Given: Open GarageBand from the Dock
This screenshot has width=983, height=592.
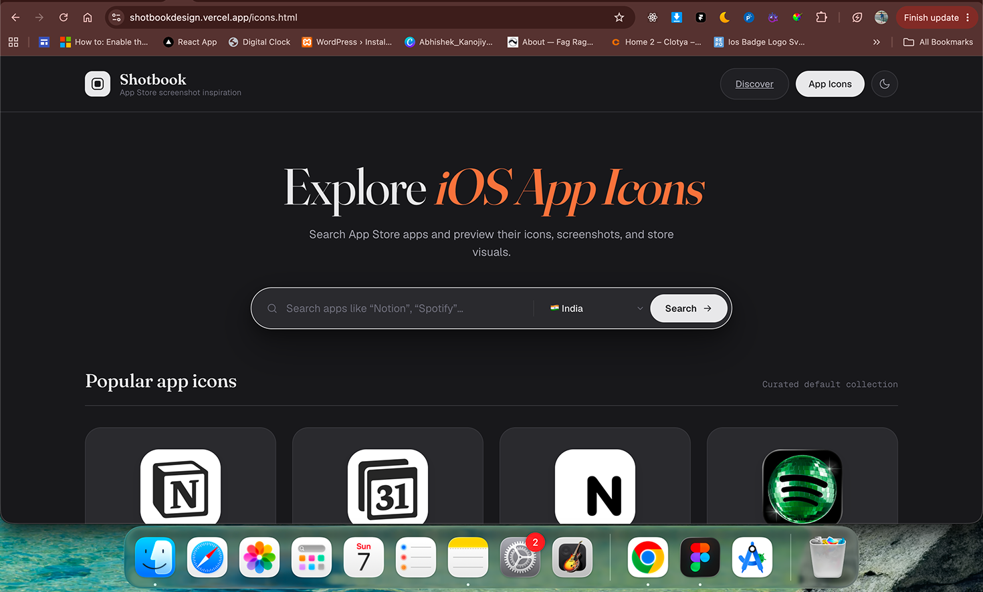Looking at the screenshot, I should coord(572,557).
